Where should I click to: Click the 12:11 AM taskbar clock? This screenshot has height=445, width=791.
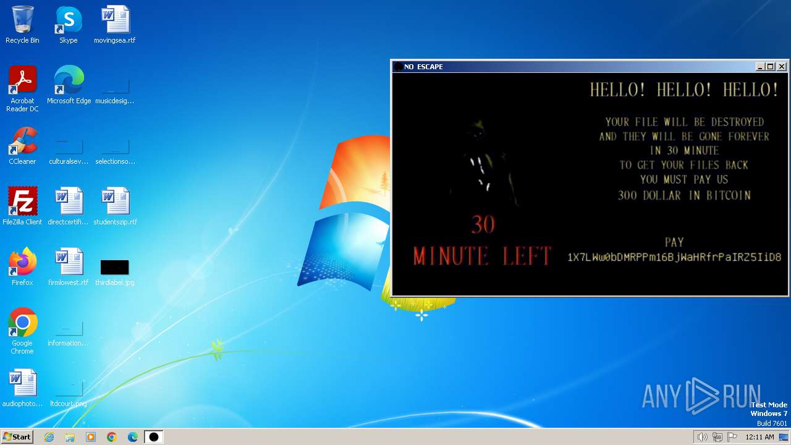point(759,437)
